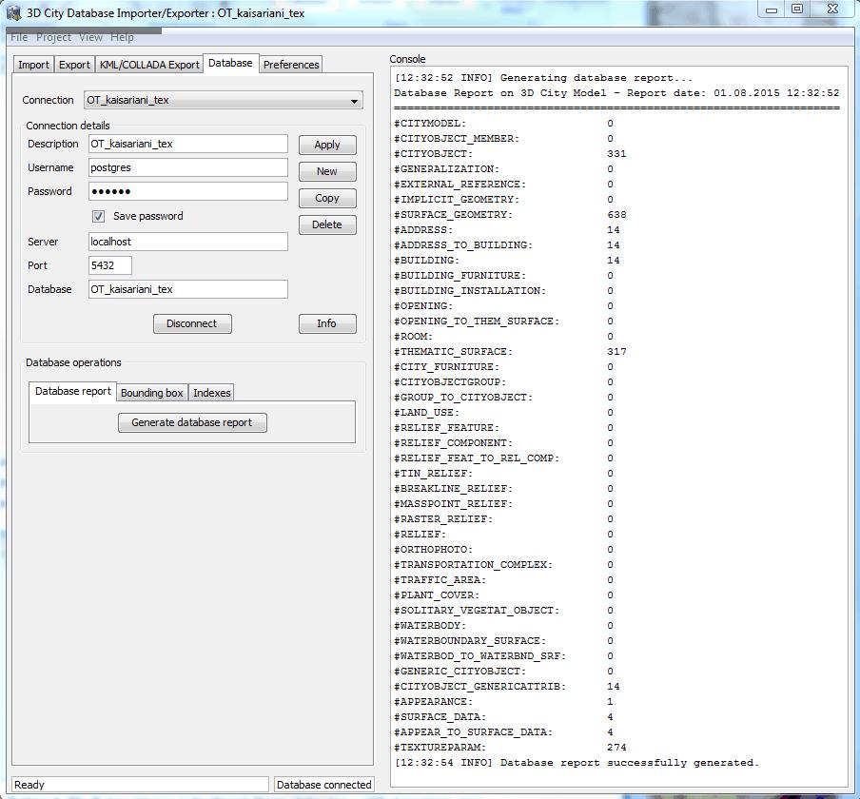Click the #WATERBODY: console line
The width and height of the screenshot is (860, 799).
[503, 626]
